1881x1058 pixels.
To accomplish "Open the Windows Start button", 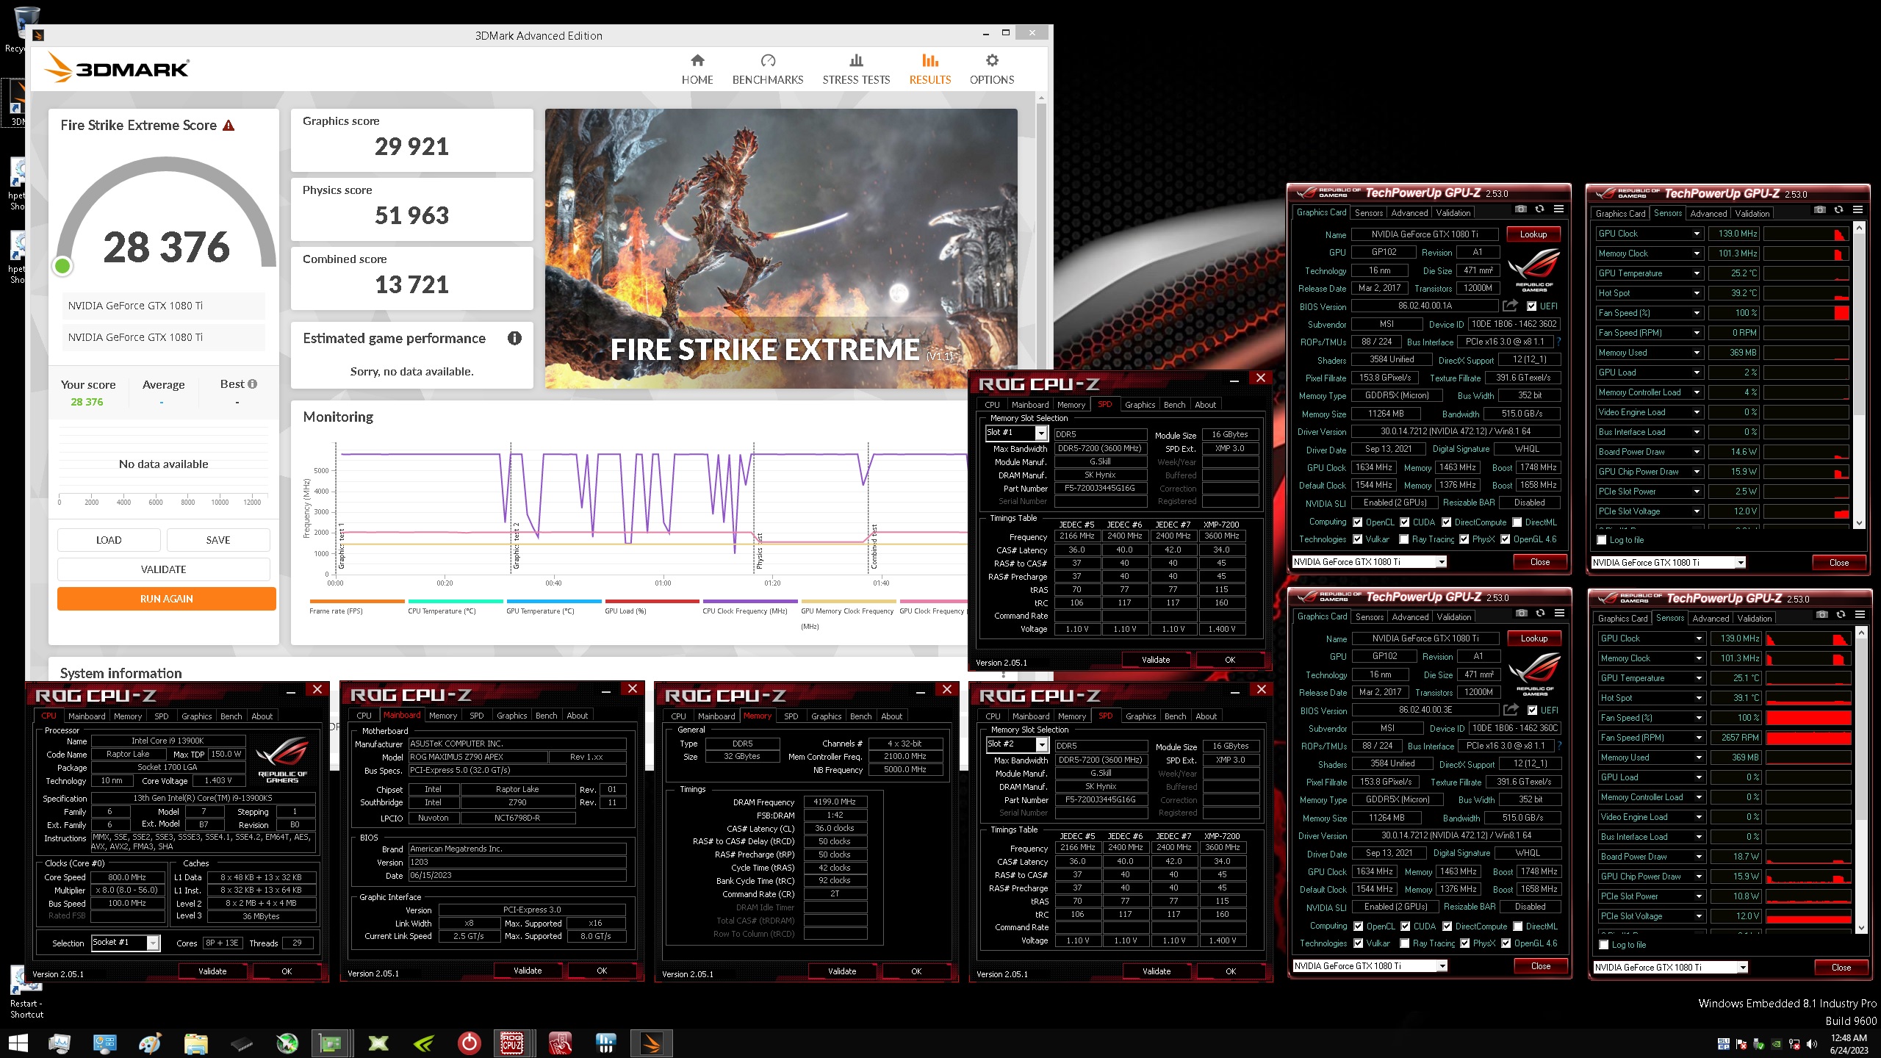I will (x=18, y=1043).
